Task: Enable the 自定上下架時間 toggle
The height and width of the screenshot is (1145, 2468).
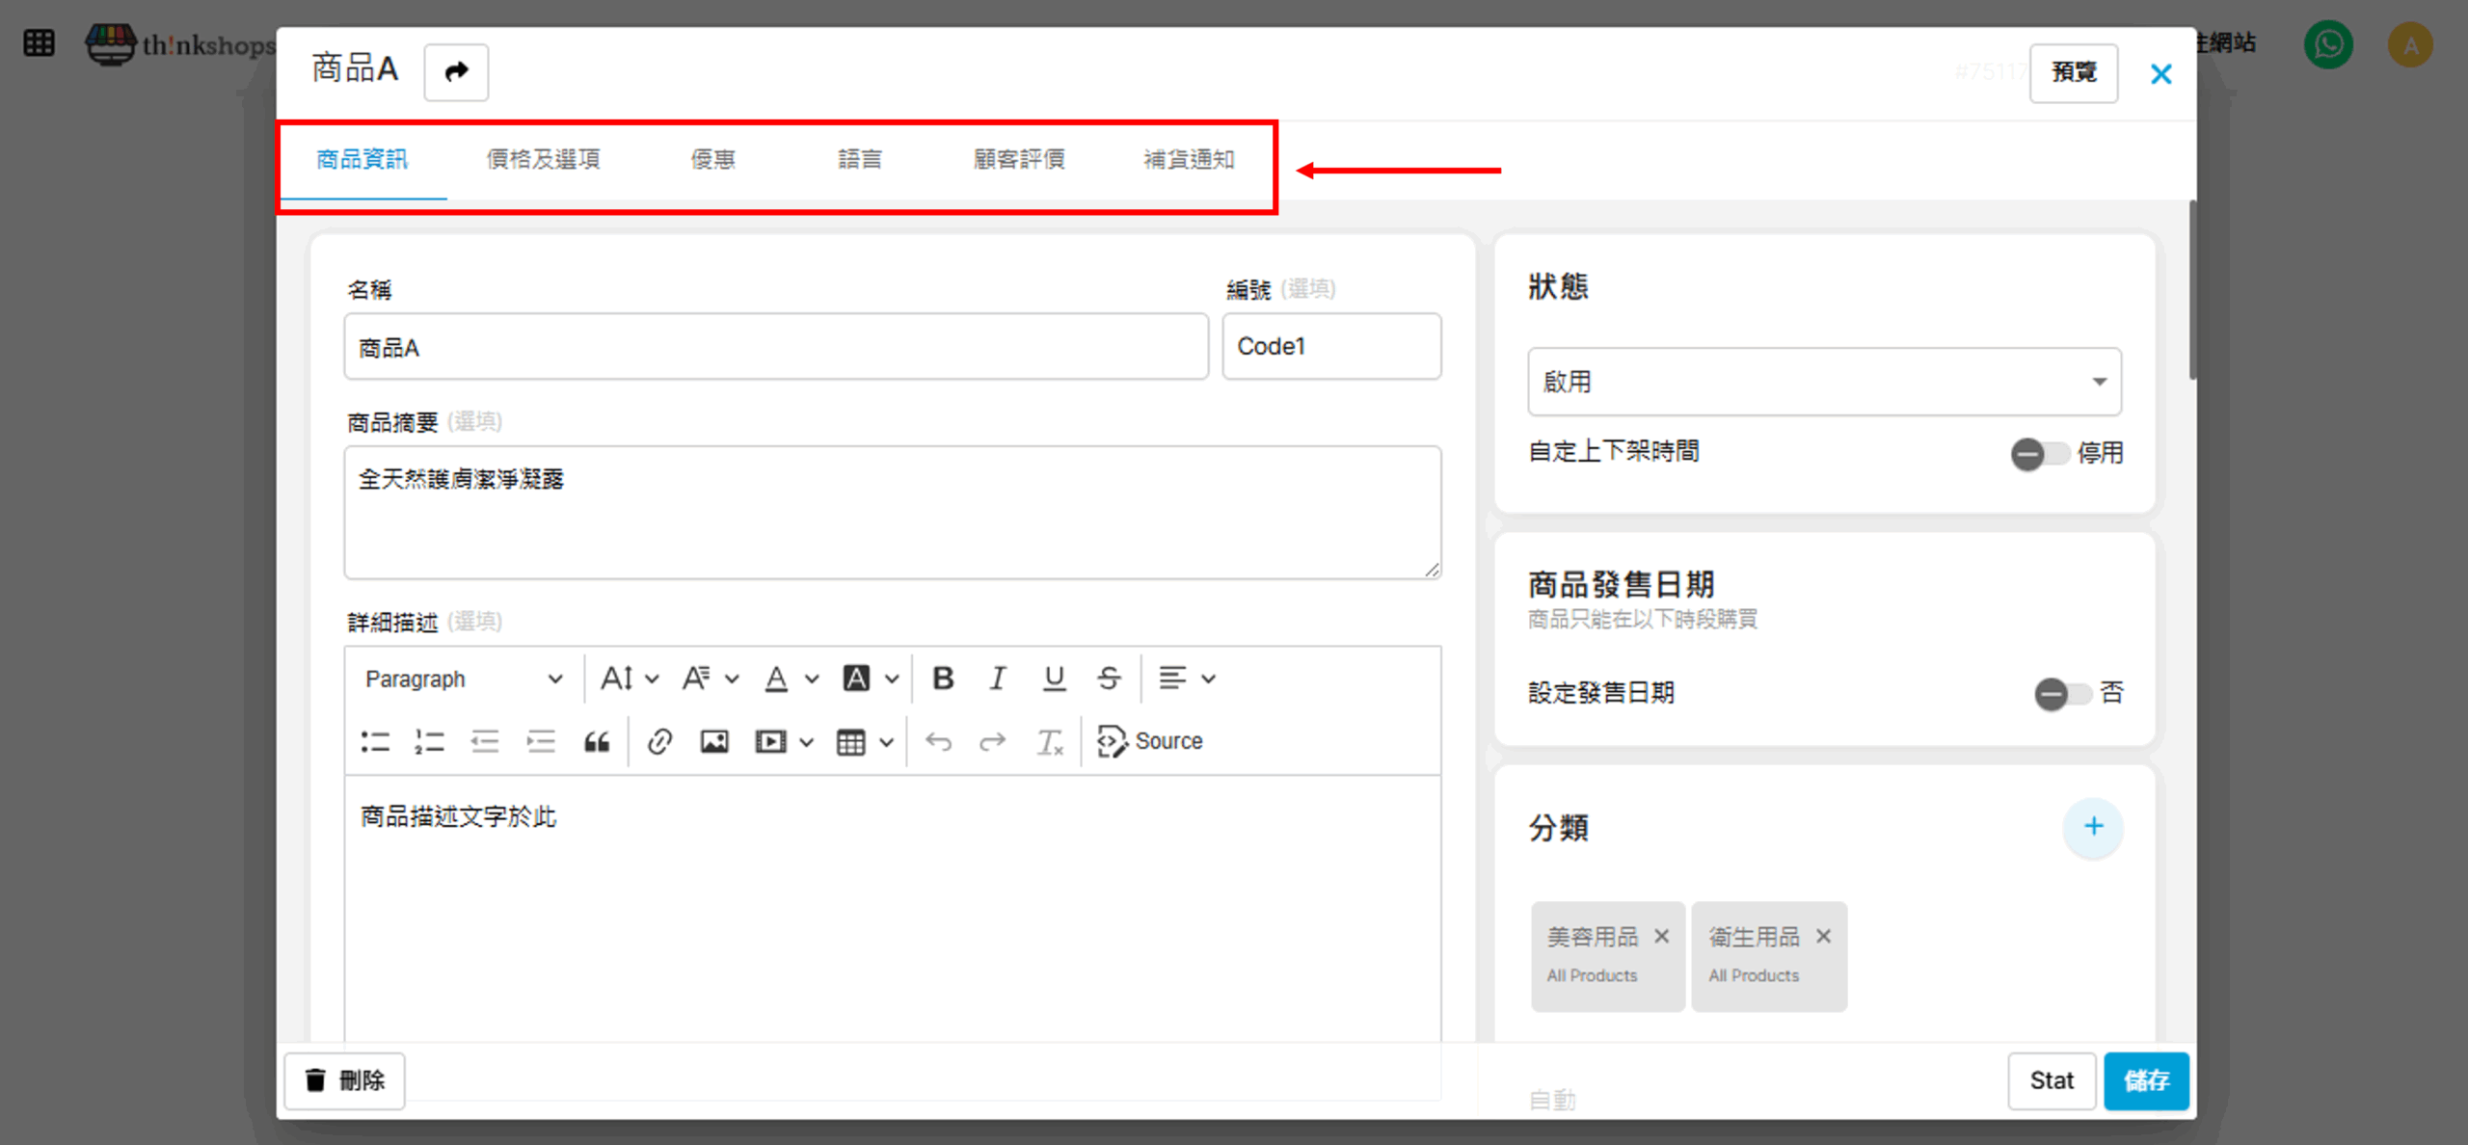Action: click(2039, 453)
